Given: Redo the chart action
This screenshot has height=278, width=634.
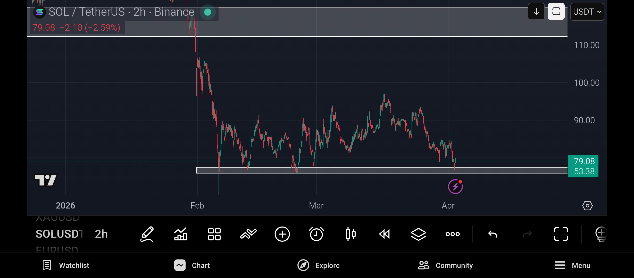Looking at the screenshot, I should (527, 234).
